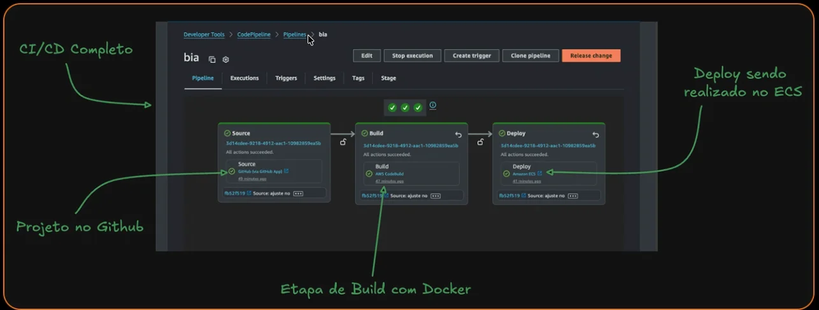Image resolution: width=819 pixels, height=310 pixels.
Task: Click the retry icon on the Build stage
Action: [459, 134]
